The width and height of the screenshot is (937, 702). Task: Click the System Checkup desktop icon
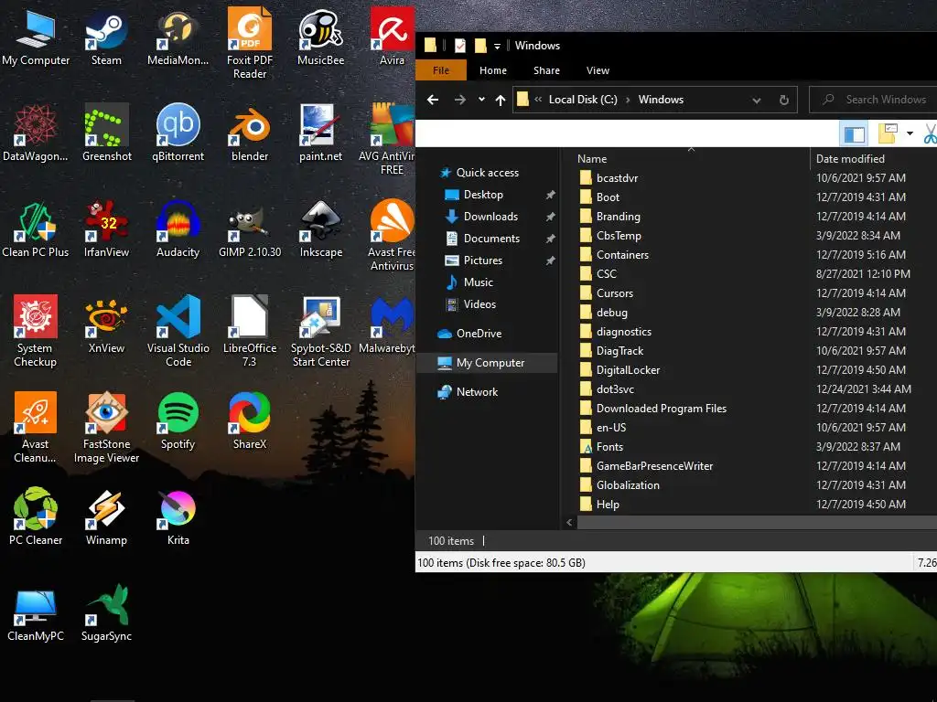(x=36, y=331)
